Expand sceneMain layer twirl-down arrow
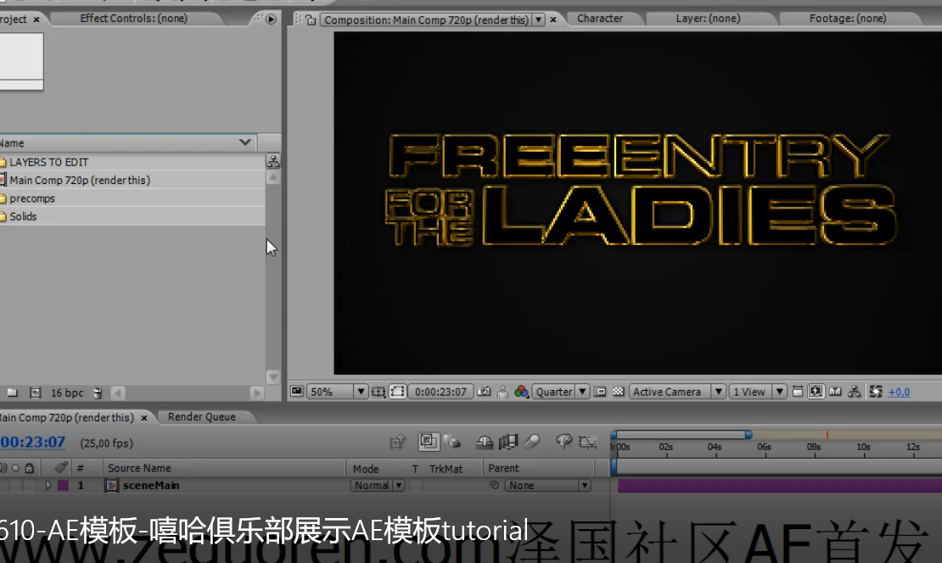 48,486
